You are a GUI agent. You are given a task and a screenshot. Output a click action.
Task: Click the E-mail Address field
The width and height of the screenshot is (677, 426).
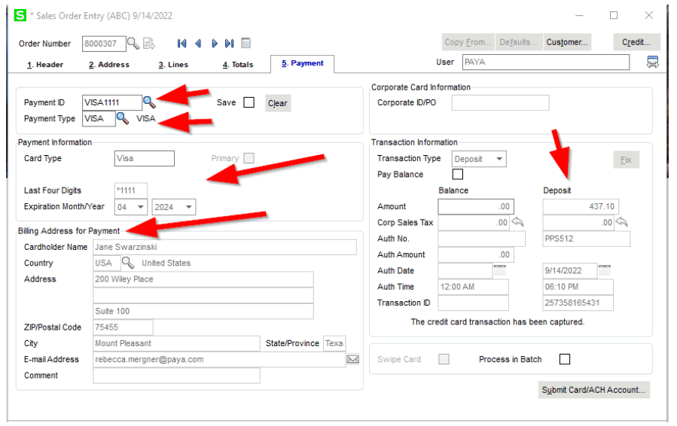219,359
